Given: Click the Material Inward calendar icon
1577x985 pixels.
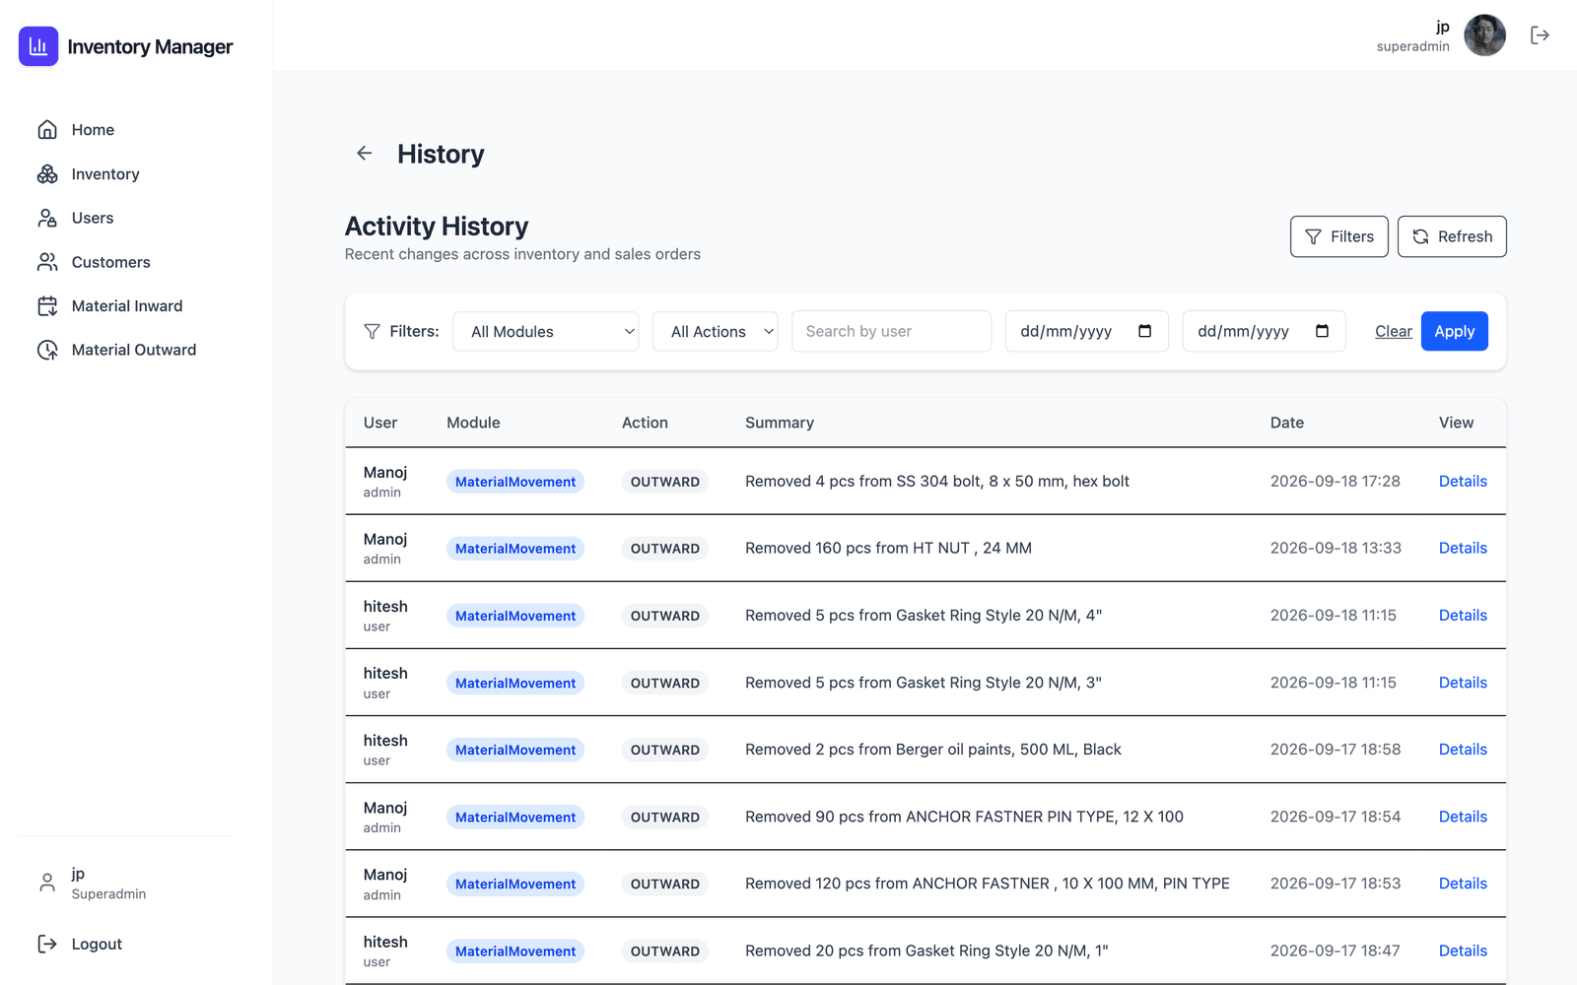Looking at the screenshot, I should click(x=47, y=306).
